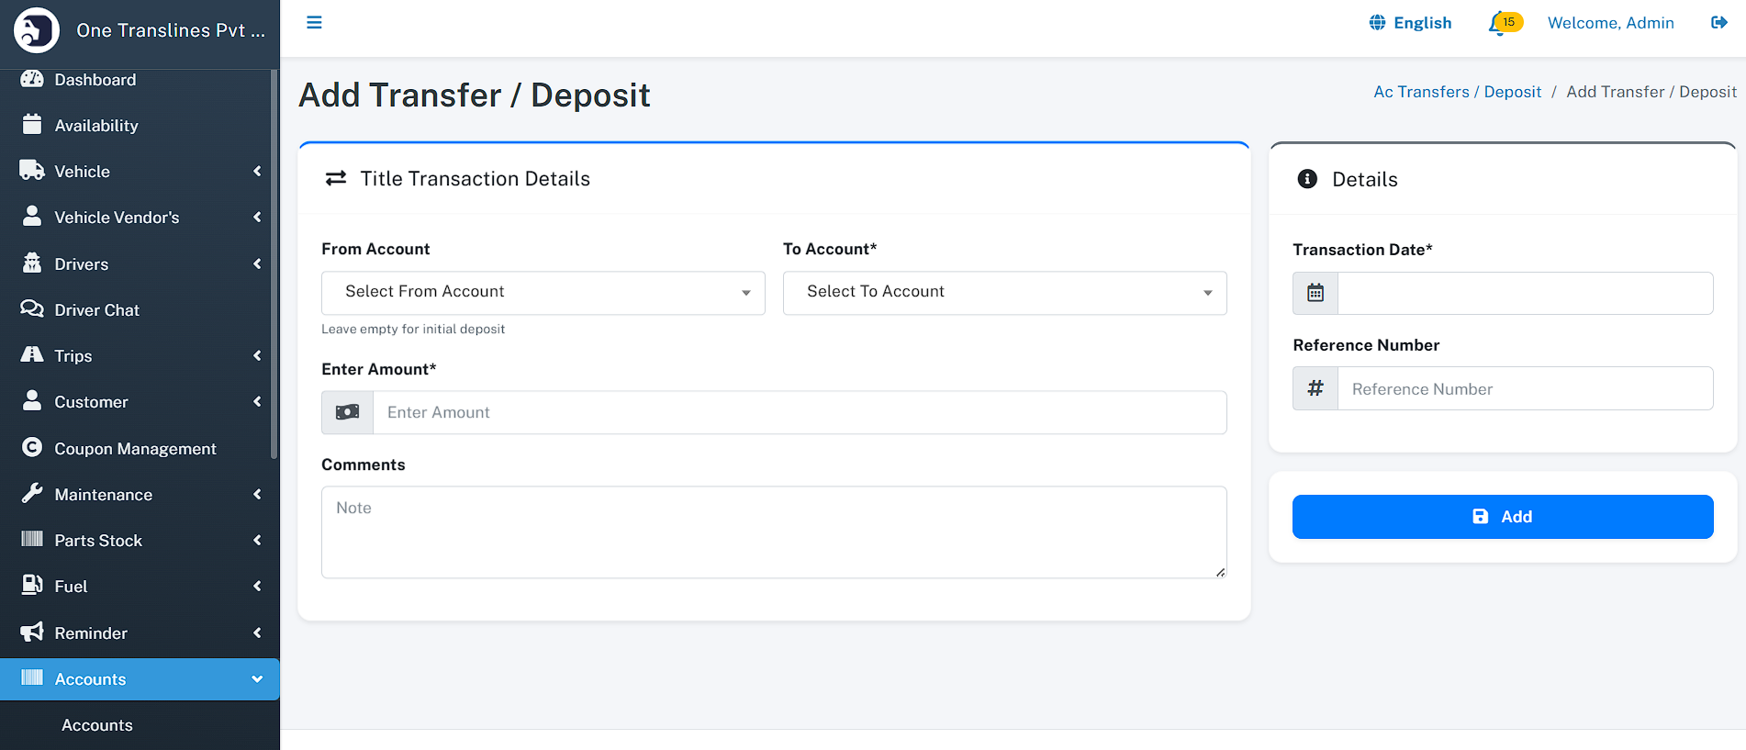Follow the Ac Transfers / Deposit breadcrumb link
This screenshot has height=750, width=1746.
click(1457, 92)
